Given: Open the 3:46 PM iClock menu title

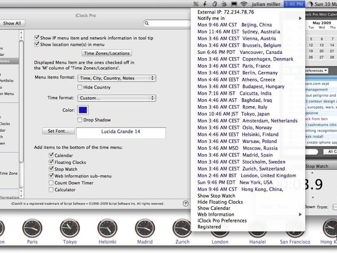Looking at the screenshot, I should (294, 4).
